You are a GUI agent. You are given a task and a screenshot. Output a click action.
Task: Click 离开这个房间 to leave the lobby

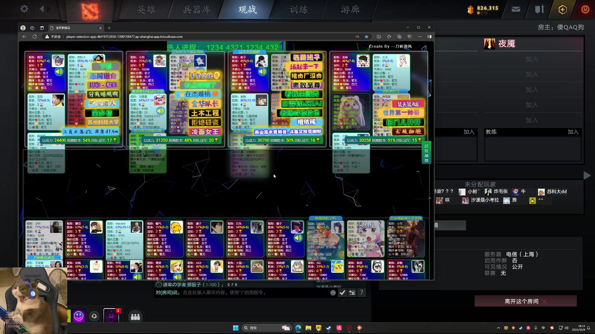526,301
